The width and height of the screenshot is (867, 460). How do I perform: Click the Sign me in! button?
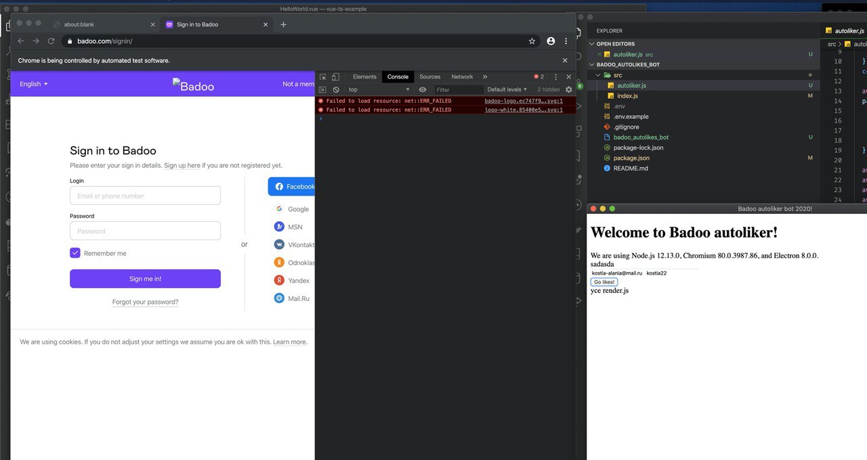pos(145,279)
